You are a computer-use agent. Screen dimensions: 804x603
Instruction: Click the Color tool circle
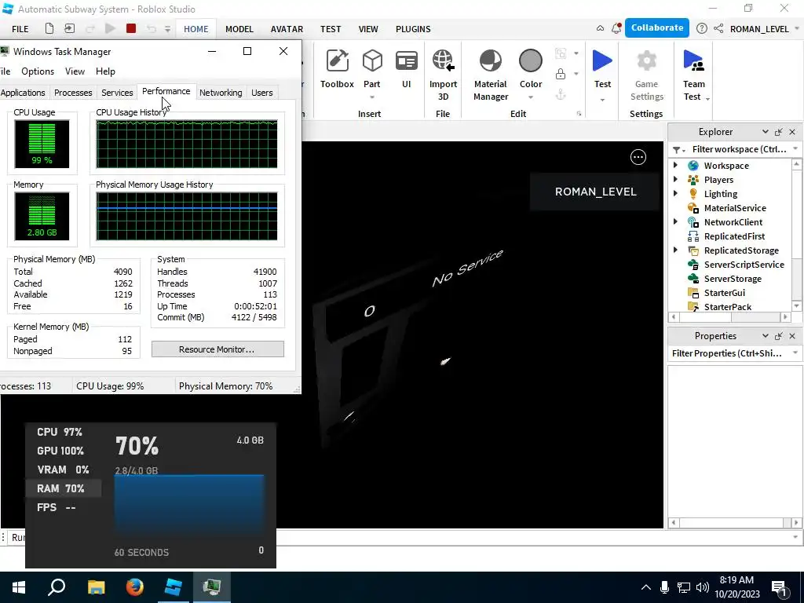coord(530,61)
